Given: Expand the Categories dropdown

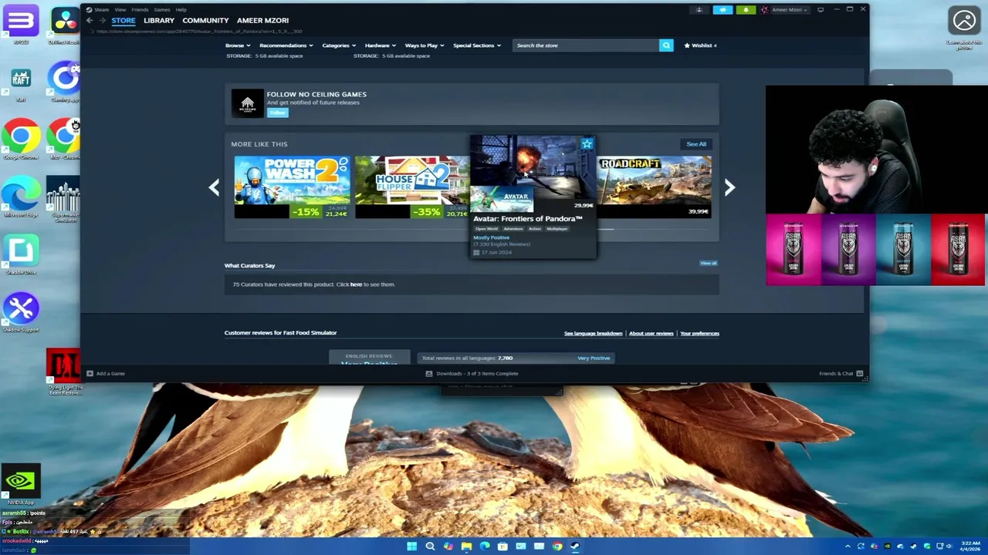Looking at the screenshot, I should point(339,45).
